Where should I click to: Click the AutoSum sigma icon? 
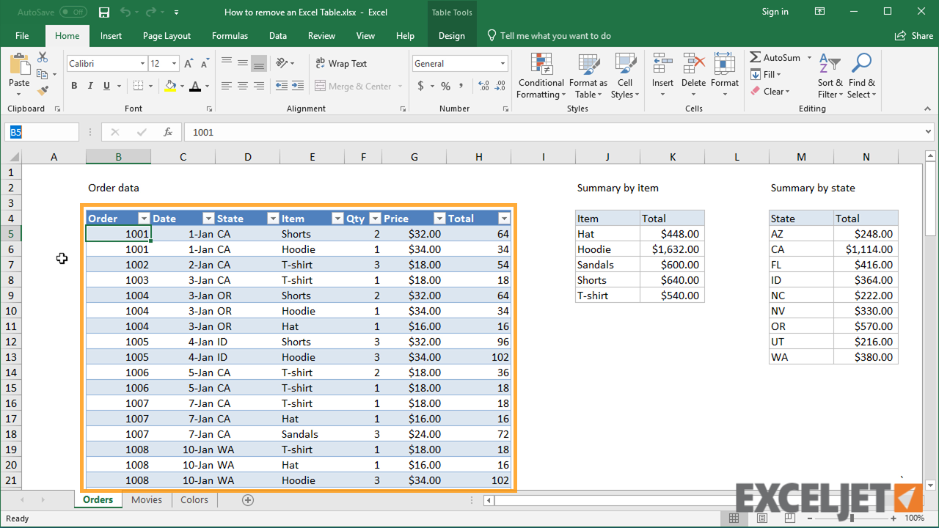pyautogui.click(x=756, y=57)
